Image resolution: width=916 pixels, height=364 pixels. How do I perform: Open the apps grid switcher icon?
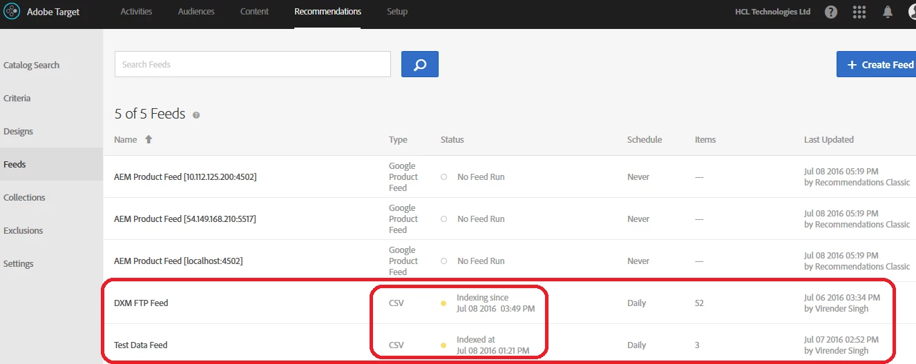[x=859, y=12]
